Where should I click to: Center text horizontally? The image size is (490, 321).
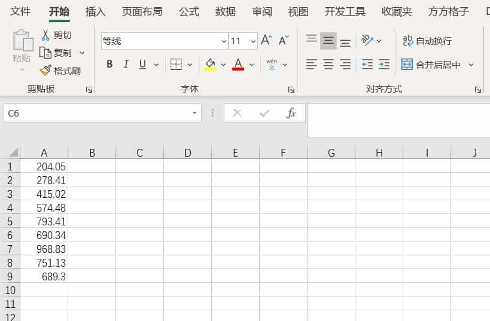pos(328,65)
